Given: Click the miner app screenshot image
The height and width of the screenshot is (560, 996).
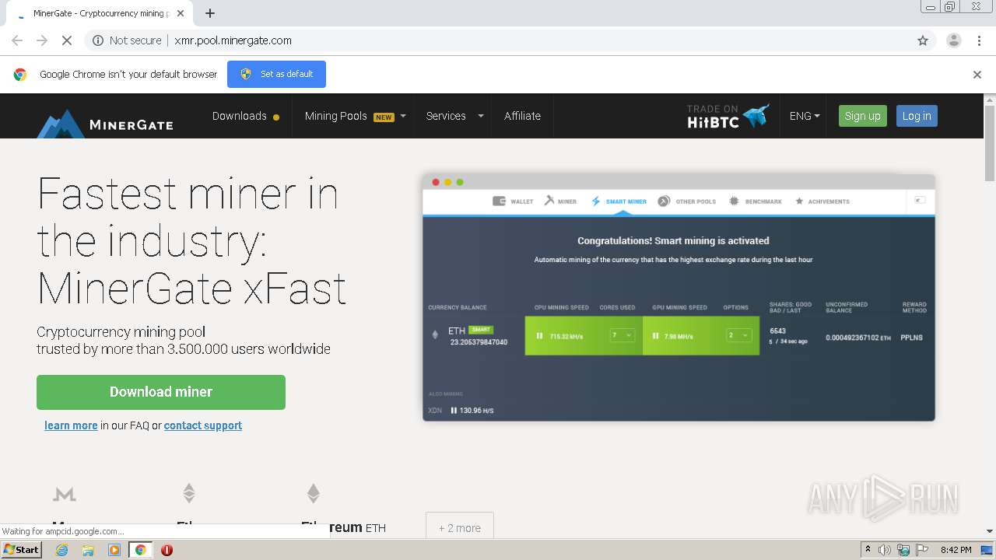Looking at the screenshot, I should (x=679, y=298).
